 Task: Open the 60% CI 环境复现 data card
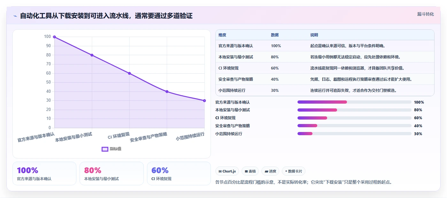[x=179, y=173]
